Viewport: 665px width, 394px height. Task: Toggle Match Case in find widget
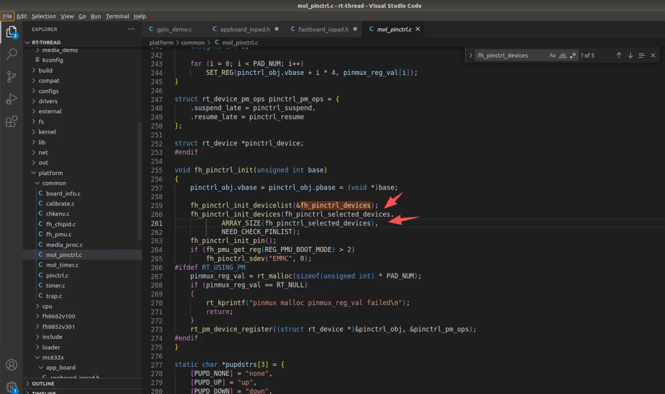click(553, 55)
